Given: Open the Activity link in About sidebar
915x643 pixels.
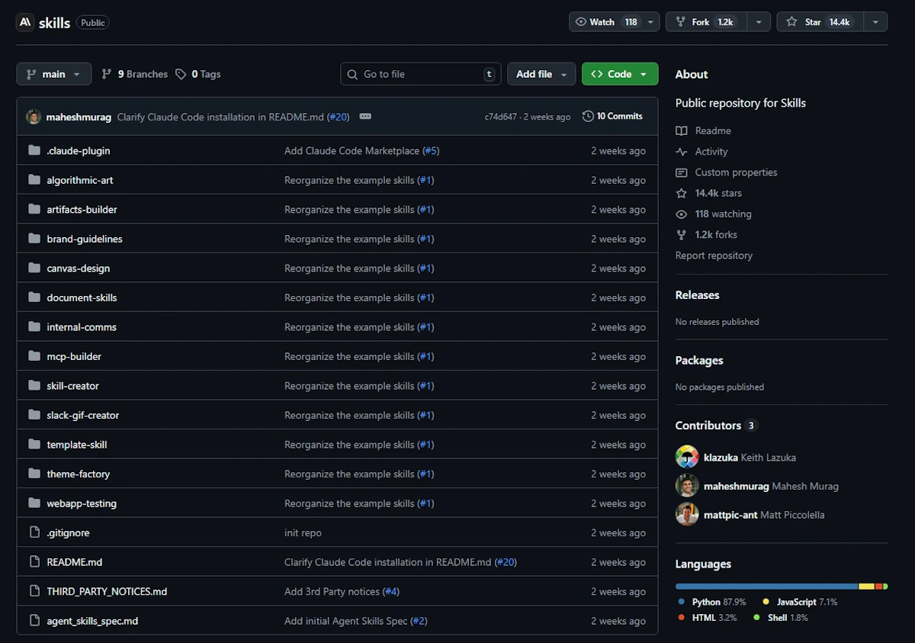Looking at the screenshot, I should 711,152.
